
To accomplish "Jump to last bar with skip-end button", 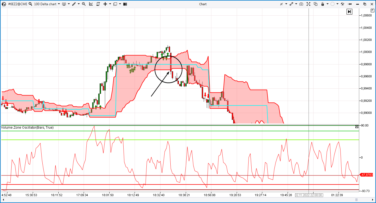I will click(x=349, y=12).
